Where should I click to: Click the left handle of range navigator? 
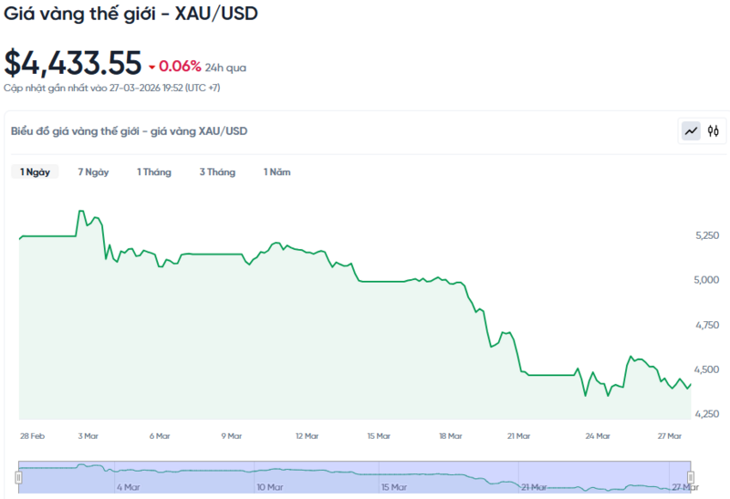pos(18,477)
